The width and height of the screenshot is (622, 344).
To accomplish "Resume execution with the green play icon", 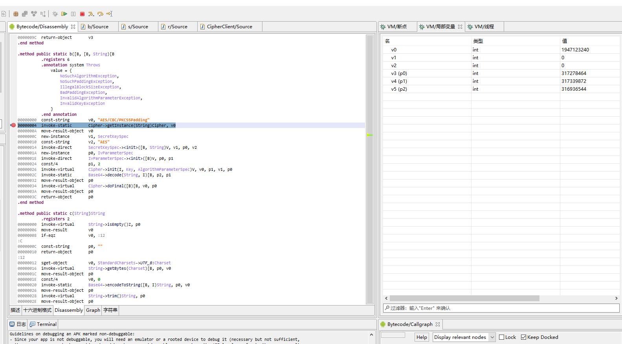I will coord(64,14).
